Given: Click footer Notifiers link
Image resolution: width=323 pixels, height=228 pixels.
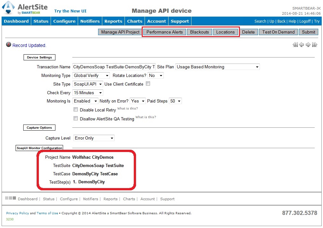Looking at the screenshot, I should (90, 199).
